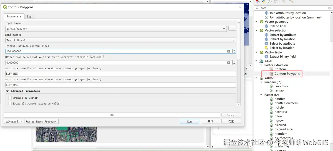
Task: Switch to the Log tab
Action: click(x=29, y=17)
